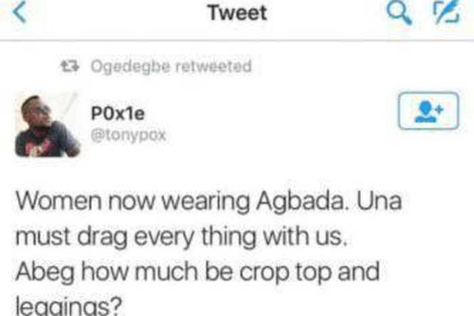
Task: Tap the @tonypox handle
Action: pos(129,135)
